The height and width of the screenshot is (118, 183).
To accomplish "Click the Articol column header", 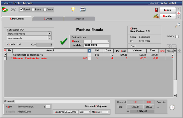I will (x=50, y=51).
